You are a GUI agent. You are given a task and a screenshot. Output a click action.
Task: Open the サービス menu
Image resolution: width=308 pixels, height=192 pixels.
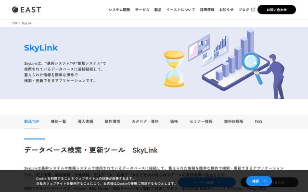click(142, 10)
